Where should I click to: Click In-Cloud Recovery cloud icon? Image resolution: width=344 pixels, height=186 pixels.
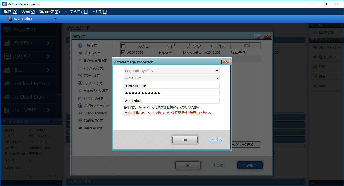(7, 83)
